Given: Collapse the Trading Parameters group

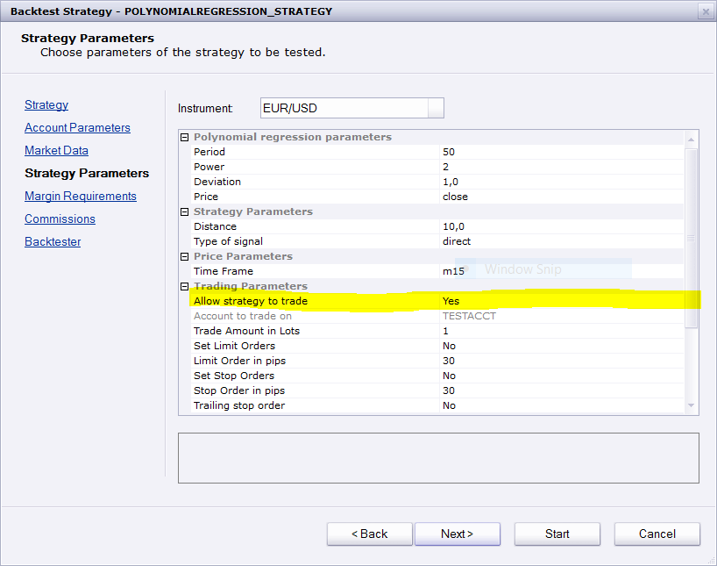Looking at the screenshot, I should [x=184, y=287].
